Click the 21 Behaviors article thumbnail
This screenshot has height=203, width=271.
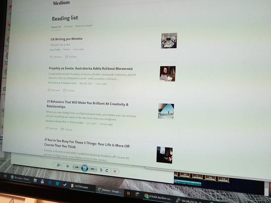point(166,111)
